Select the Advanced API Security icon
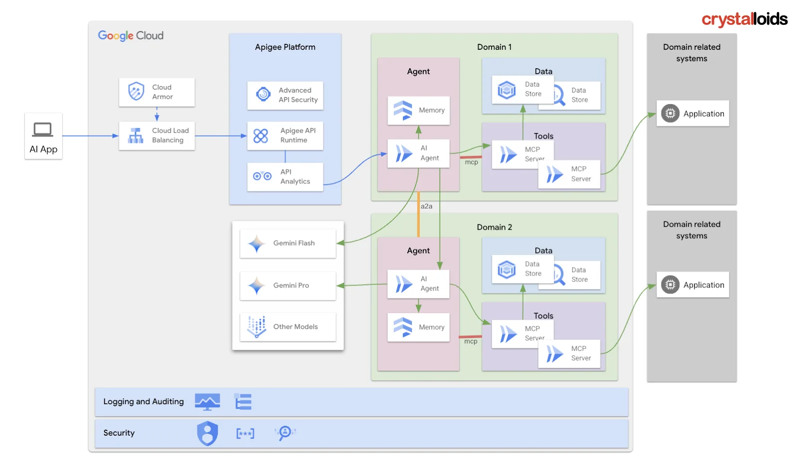Image resolution: width=797 pixels, height=461 pixels. tap(263, 94)
